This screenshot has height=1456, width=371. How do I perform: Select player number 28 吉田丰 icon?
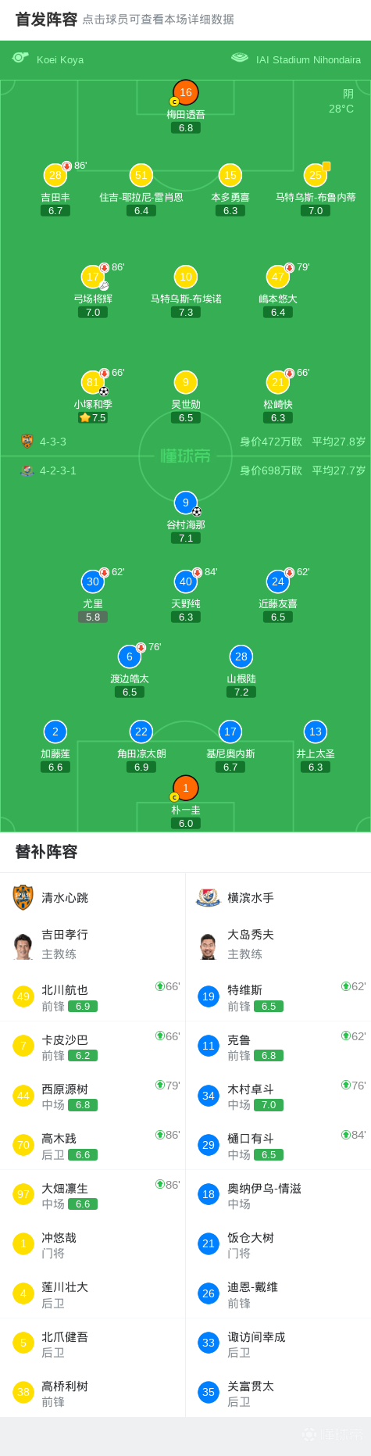click(55, 175)
